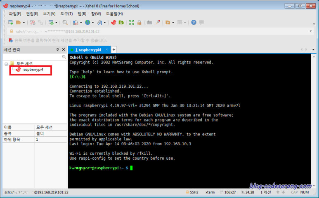Click the 폴더 property value
This screenshot has width=319, height=198.
coord(40,133)
